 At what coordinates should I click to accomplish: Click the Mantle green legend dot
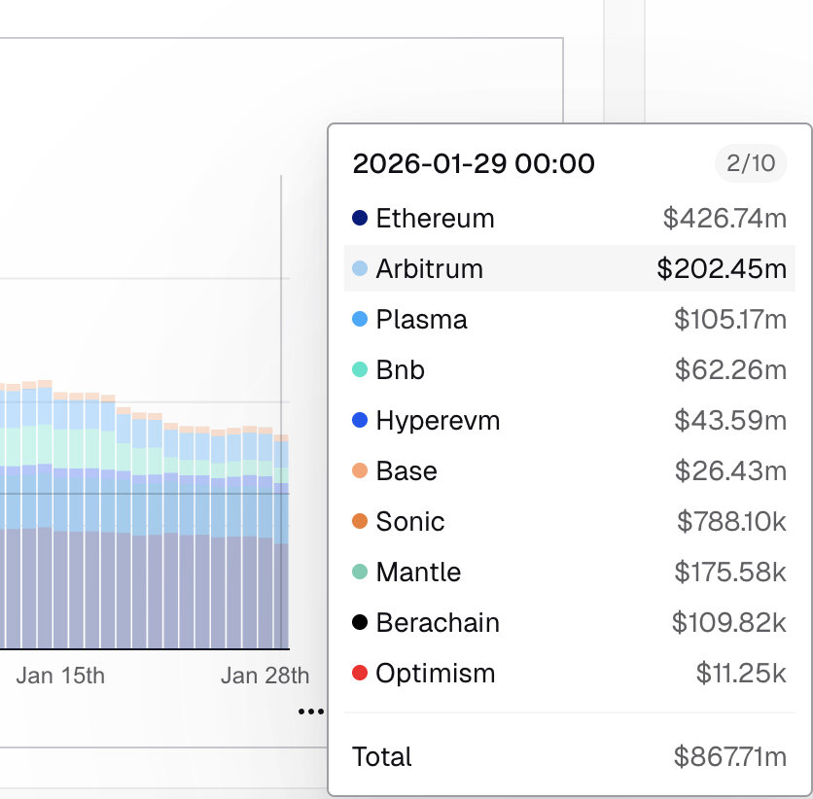[x=360, y=573]
